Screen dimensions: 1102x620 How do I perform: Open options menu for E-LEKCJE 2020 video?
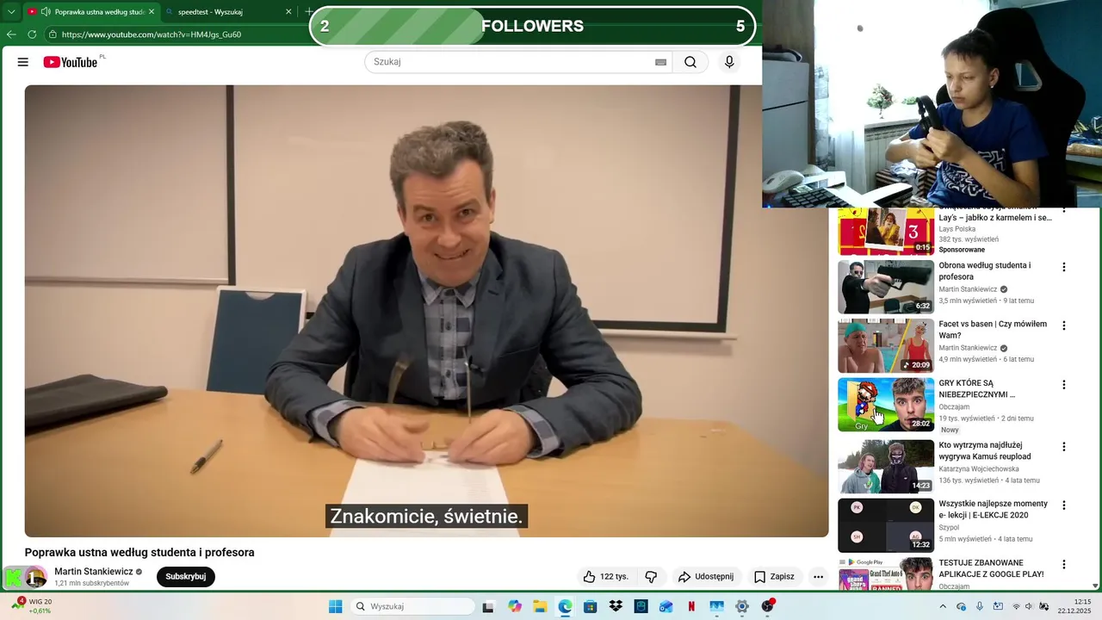click(x=1063, y=505)
